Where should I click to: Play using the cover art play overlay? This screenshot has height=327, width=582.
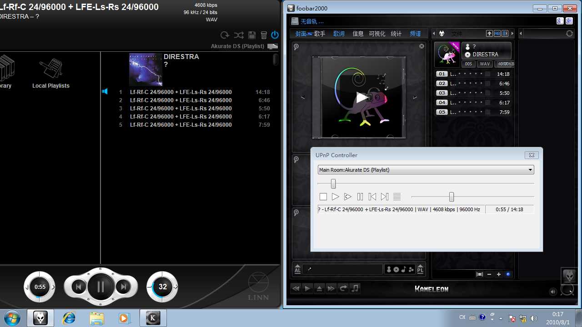click(361, 97)
